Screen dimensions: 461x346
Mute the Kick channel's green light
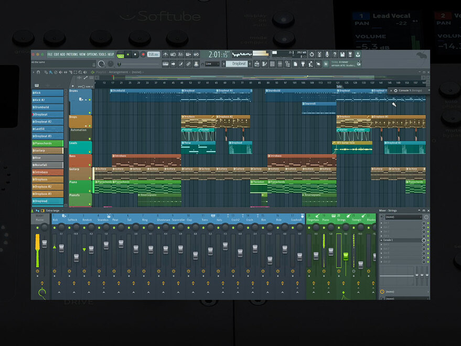click(x=34, y=92)
